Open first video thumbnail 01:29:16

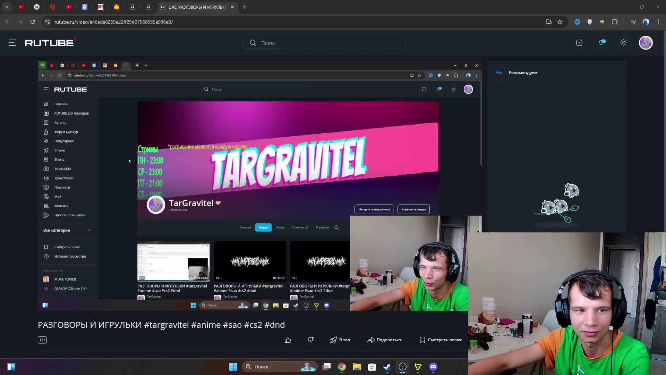[174, 261]
